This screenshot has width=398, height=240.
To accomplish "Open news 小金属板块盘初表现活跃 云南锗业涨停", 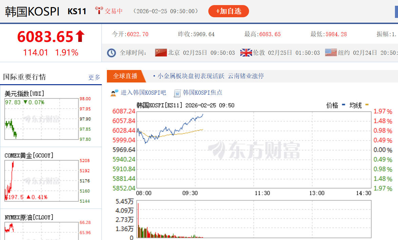I will coord(211,76).
